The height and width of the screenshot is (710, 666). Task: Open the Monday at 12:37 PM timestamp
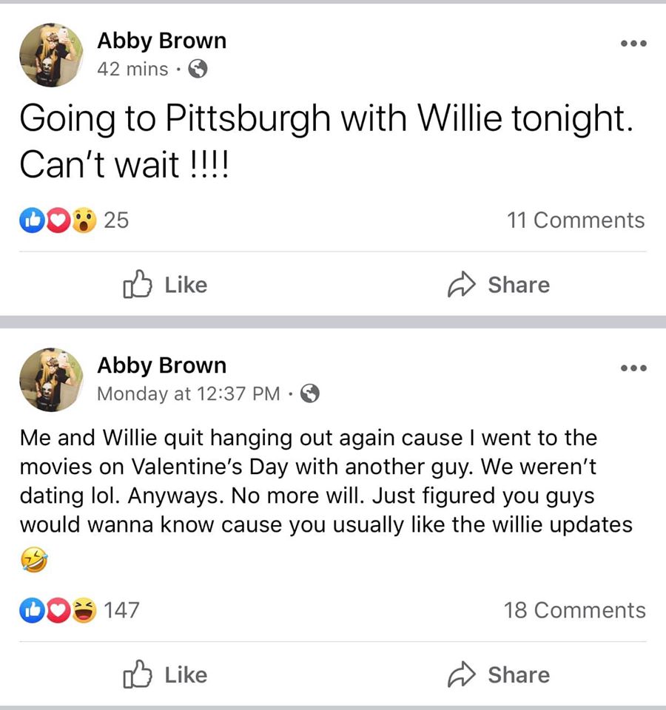click(x=189, y=393)
